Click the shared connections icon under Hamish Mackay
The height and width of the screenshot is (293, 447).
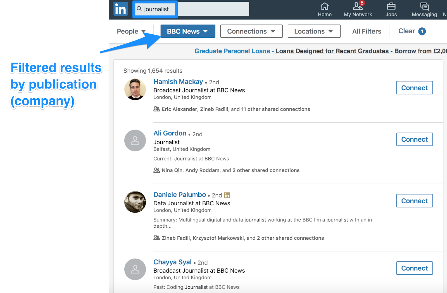click(157, 109)
